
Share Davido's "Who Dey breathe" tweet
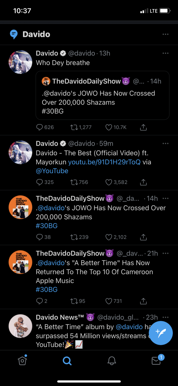pos(143,127)
